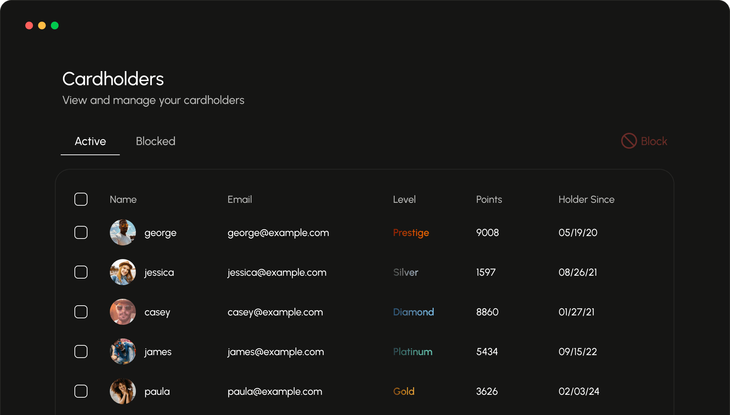Click holder date 05/19/20

(x=578, y=232)
